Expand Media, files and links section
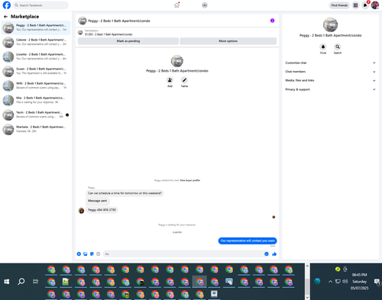This screenshot has height=300, width=382. tap(330, 81)
